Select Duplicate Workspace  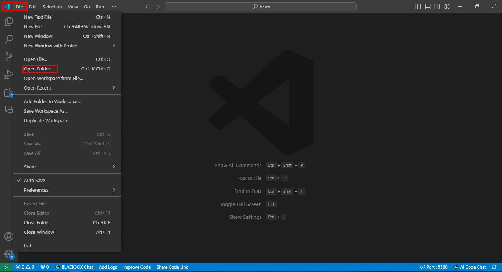click(x=67, y=121)
